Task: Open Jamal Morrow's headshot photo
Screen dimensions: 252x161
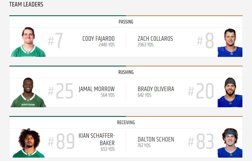Action: click(x=28, y=93)
